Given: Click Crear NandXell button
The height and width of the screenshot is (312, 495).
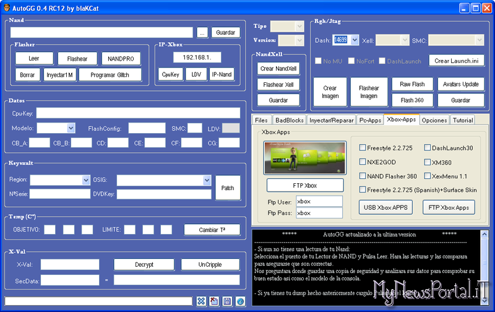Looking at the screenshot, I should (278, 69).
